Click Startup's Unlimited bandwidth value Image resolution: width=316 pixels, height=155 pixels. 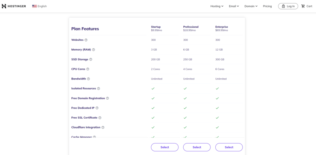pos(156,79)
